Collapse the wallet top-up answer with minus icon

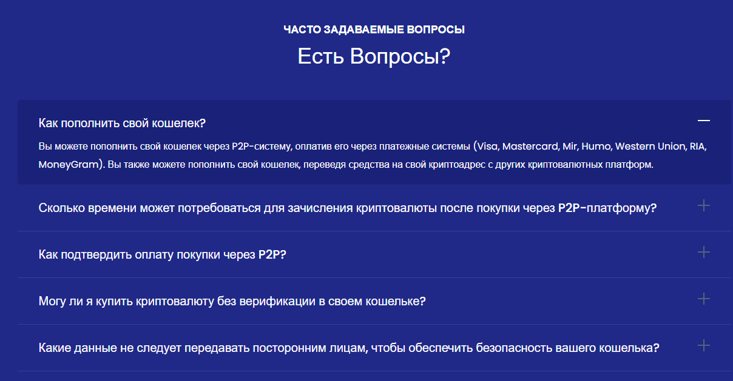pyautogui.click(x=703, y=121)
